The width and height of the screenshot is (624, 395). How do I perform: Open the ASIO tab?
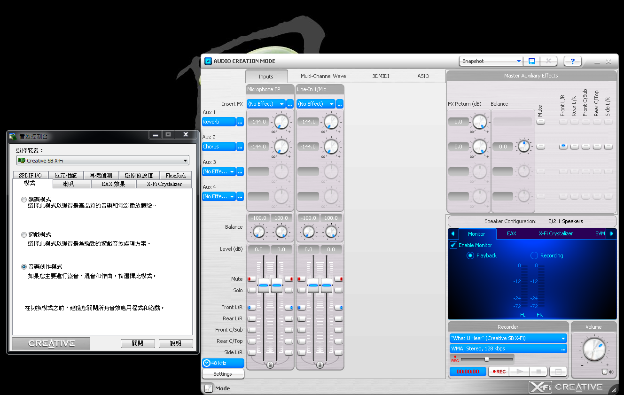(423, 76)
